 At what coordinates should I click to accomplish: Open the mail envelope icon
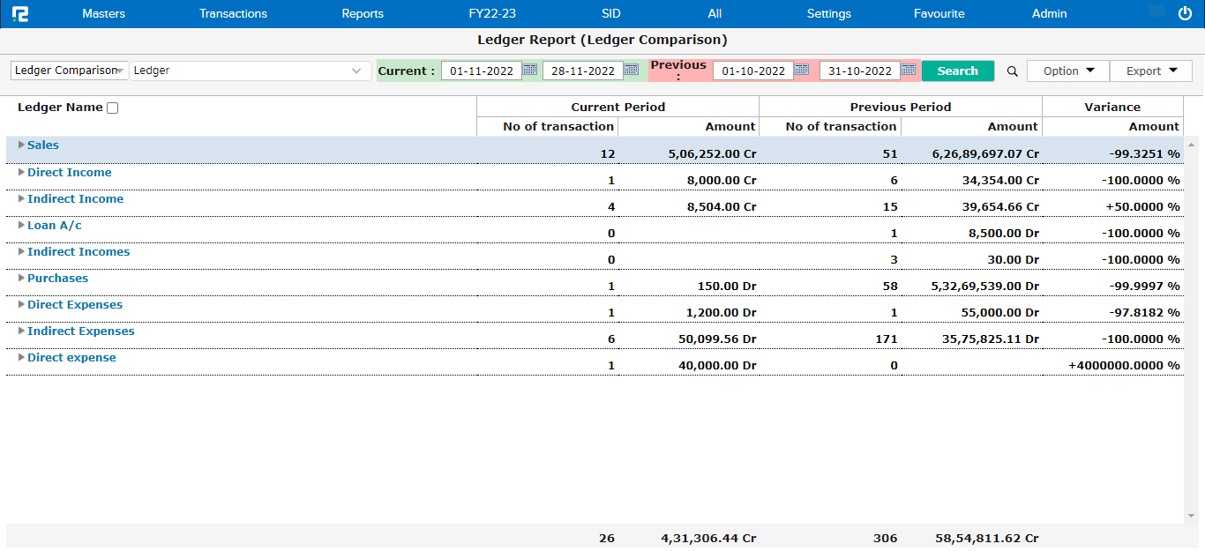click(1157, 12)
